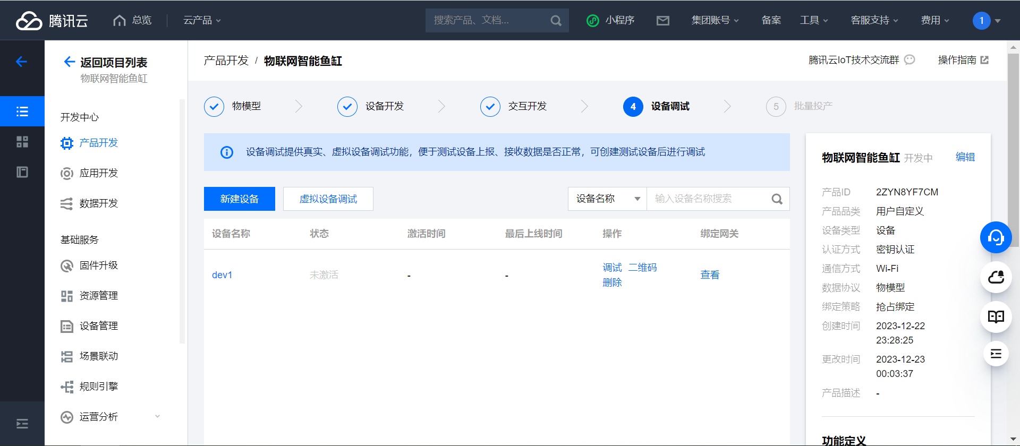Select 设备管理 in the sidebar
Viewport: 1020px width, 446px height.
point(98,326)
